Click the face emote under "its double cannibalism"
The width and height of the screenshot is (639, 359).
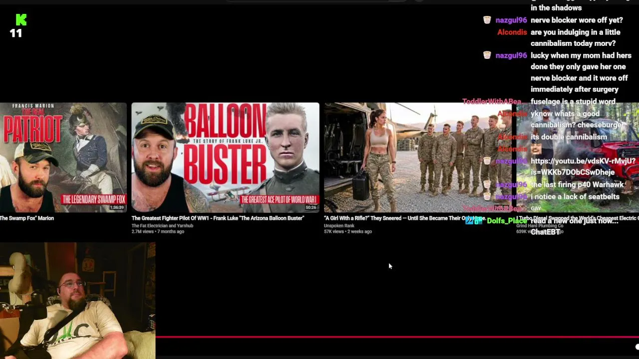tap(536, 149)
